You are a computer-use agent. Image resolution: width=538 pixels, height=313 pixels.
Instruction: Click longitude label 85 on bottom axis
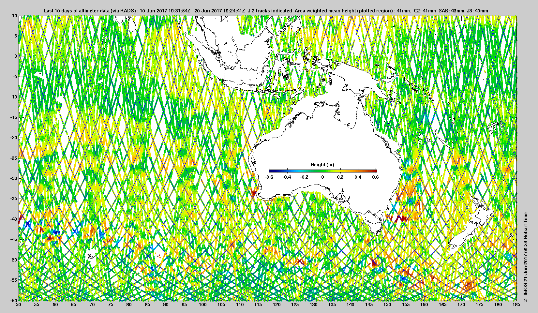(147, 305)
